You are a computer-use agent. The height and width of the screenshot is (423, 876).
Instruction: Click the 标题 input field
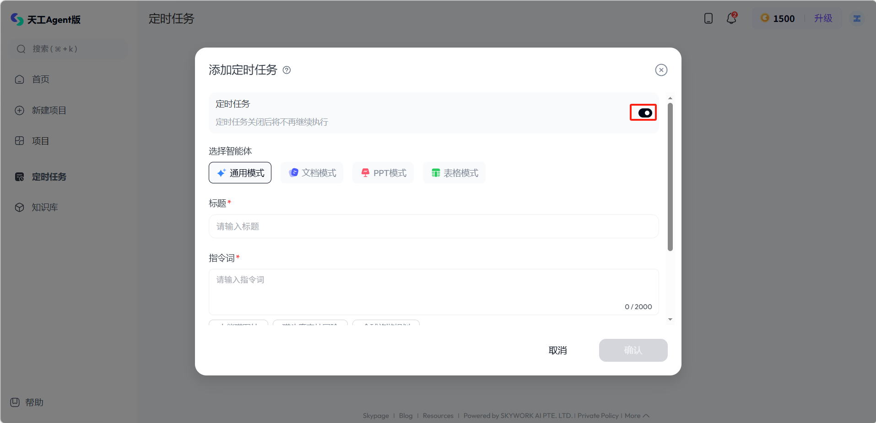tap(433, 226)
